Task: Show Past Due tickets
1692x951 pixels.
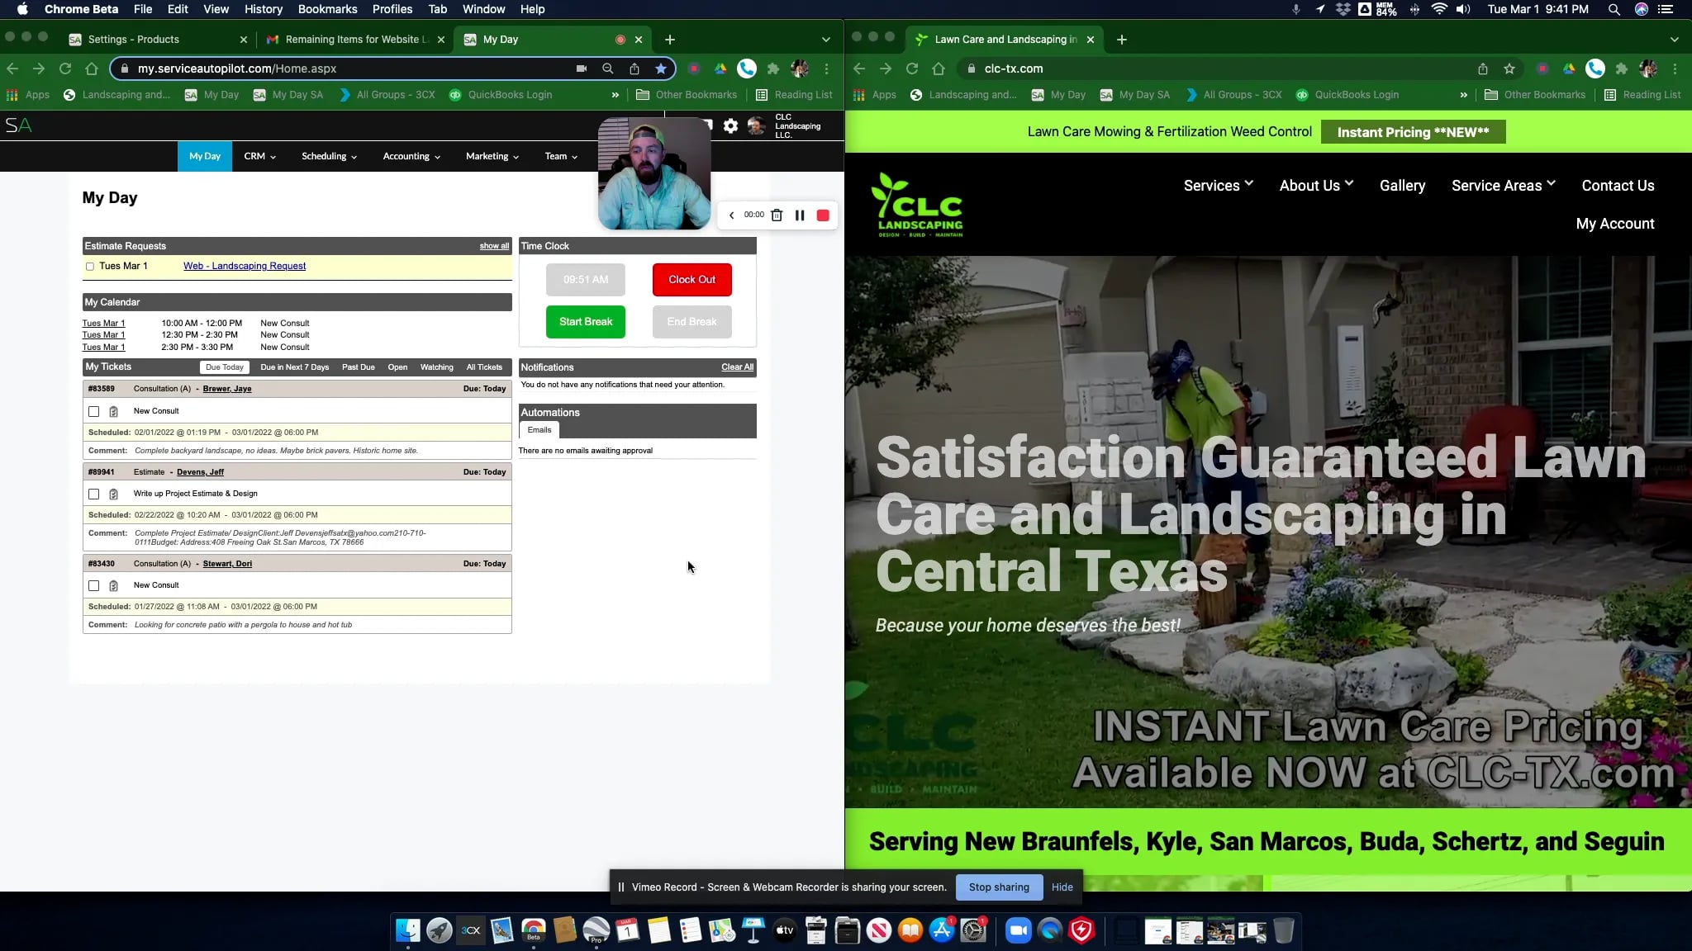Action: click(x=359, y=367)
